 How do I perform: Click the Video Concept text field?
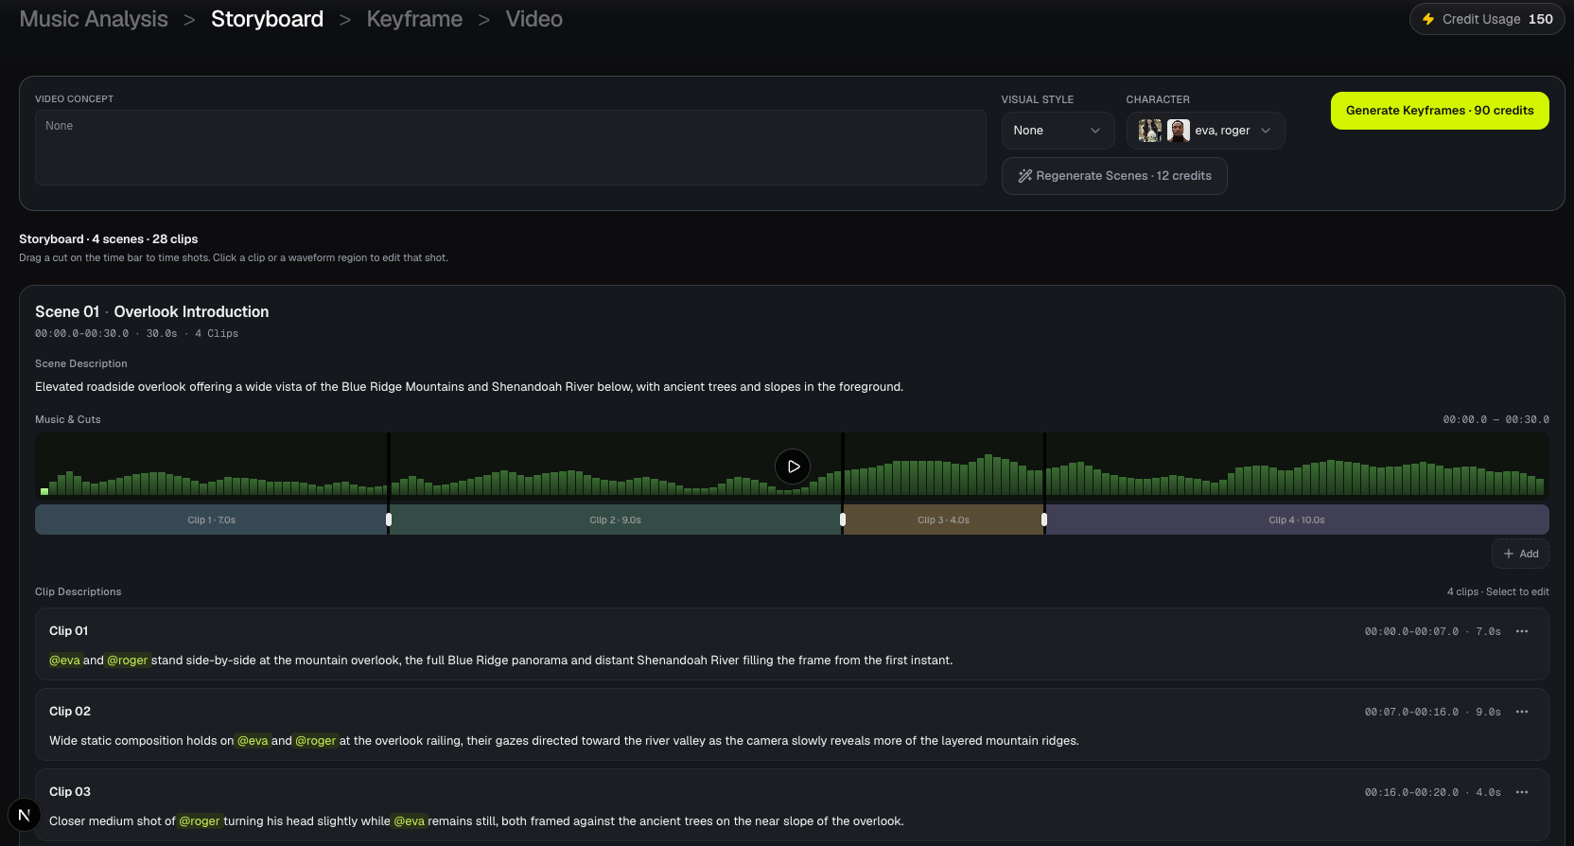tap(511, 148)
